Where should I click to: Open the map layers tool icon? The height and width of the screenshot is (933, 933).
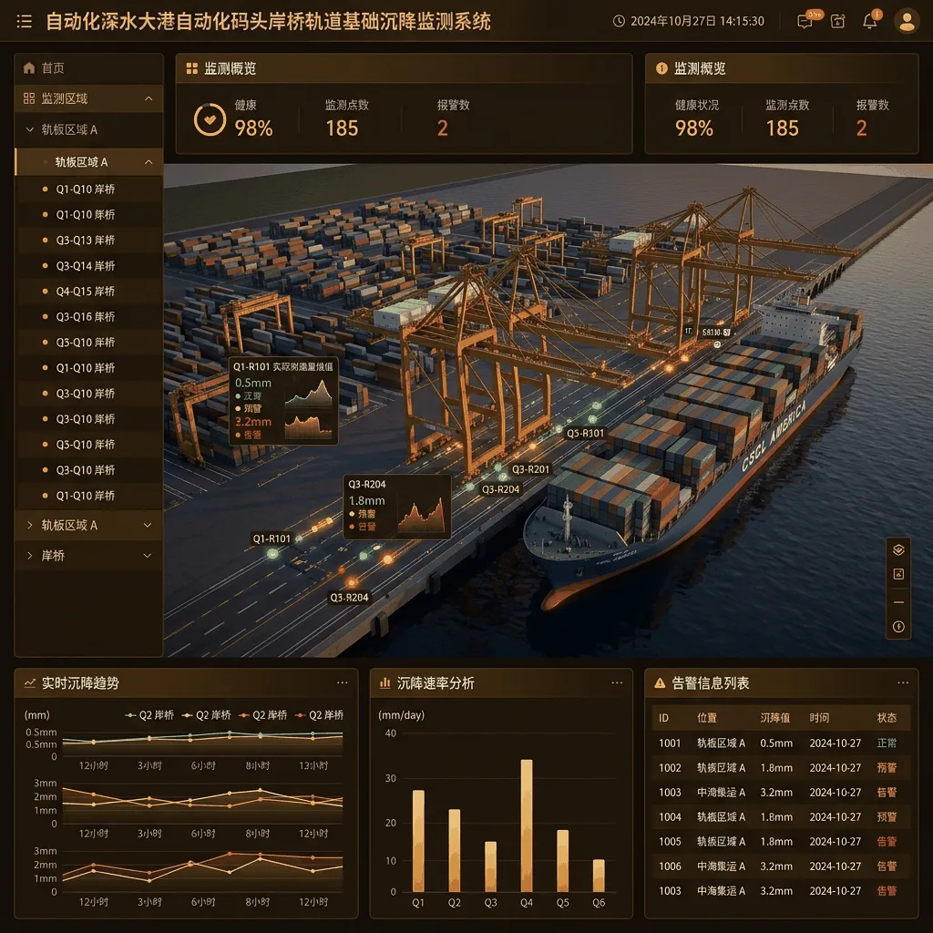tap(898, 549)
